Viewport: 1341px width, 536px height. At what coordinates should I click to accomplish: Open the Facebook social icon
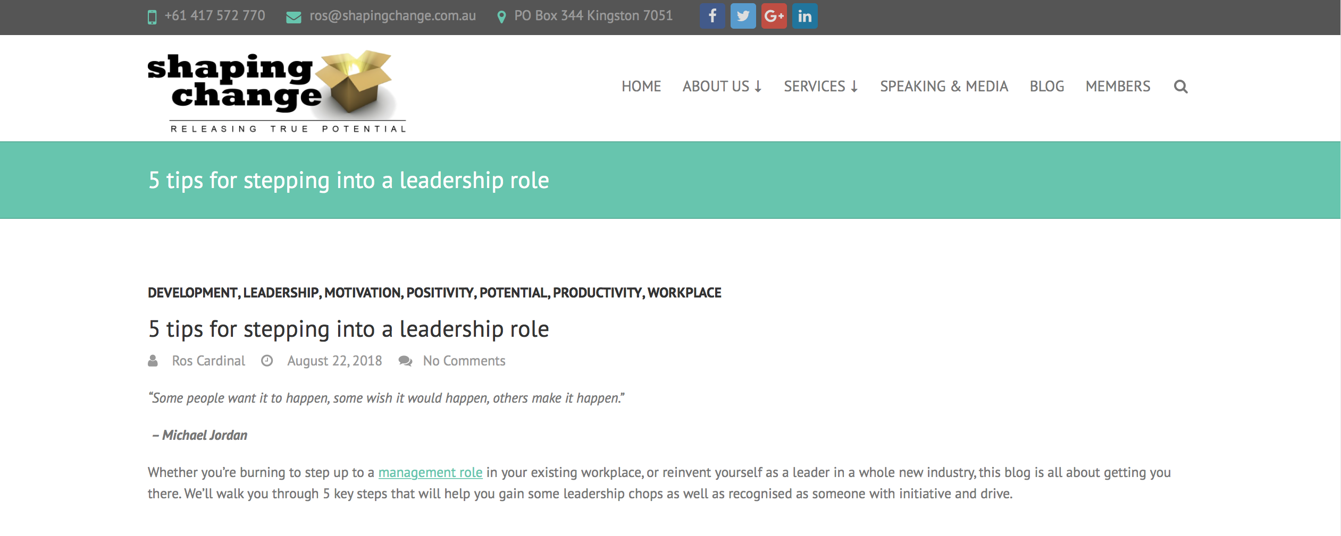click(x=712, y=15)
